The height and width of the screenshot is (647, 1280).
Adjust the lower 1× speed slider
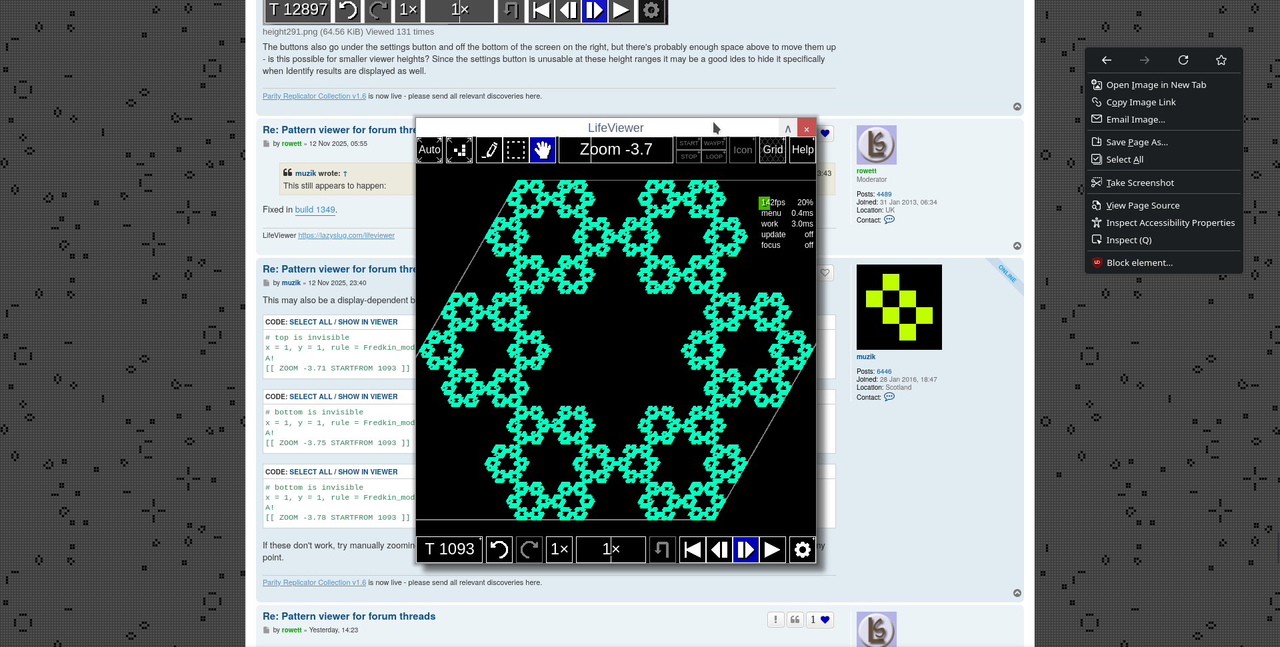[611, 550]
